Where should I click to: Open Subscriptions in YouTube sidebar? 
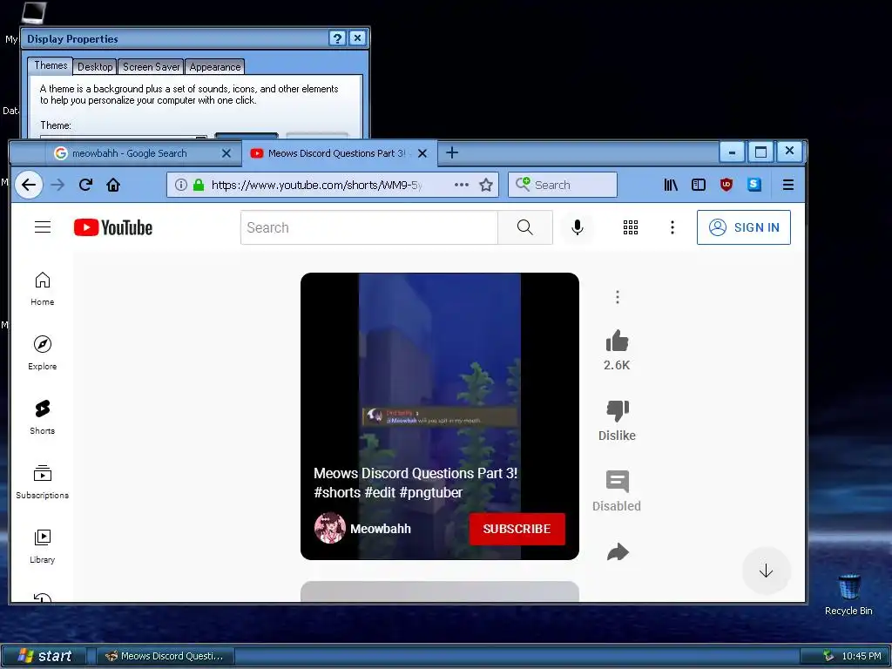coord(43,482)
